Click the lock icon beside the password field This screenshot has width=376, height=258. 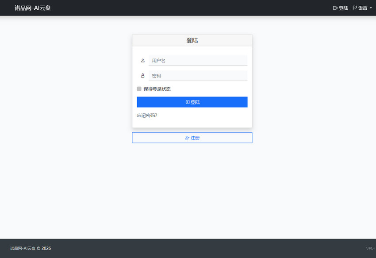pyautogui.click(x=142, y=75)
